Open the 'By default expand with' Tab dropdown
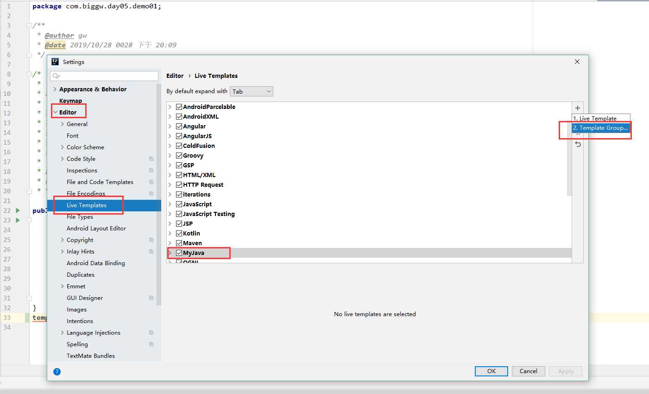 (x=252, y=91)
